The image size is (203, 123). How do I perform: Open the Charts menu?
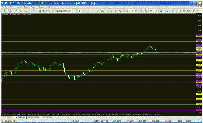[26, 7]
